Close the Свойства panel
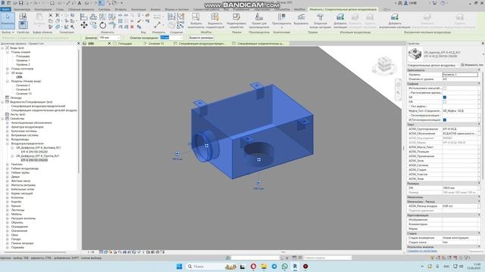This screenshot has height=272, width=485. pos(483,44)
